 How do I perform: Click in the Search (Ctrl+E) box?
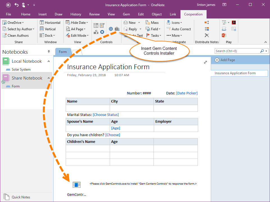[237, 51]
